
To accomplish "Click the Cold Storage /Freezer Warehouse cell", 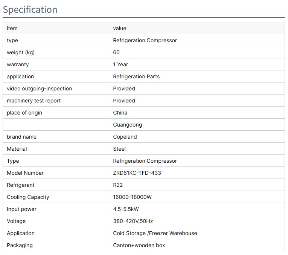I will coord(155,233).
